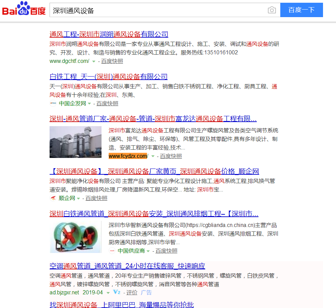This screenshot has width=336, height=308.
Task: Open 百度快照 for 中国供应商 result
Action: 166,251
